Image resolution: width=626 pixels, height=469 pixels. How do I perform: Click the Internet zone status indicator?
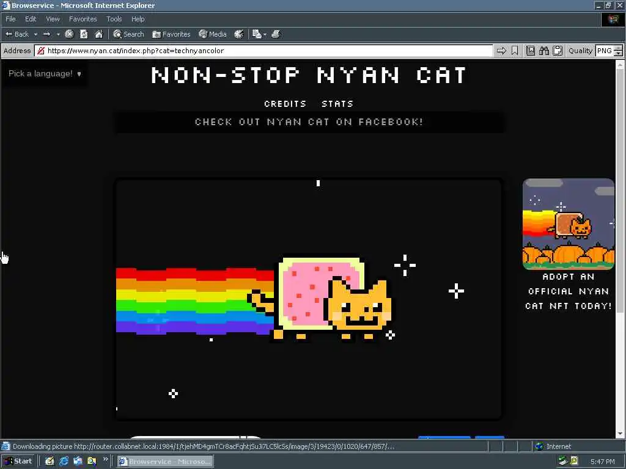[553, 446]
